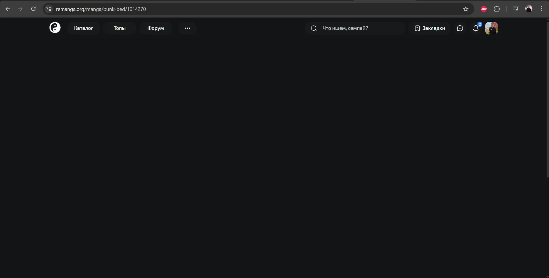Open the Chrome profile avatar
This screenshot has height=278, width=549.
529,9
